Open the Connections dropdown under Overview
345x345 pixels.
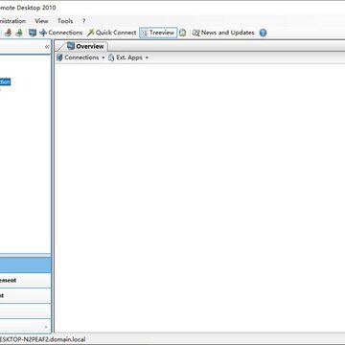pos(80,57)
